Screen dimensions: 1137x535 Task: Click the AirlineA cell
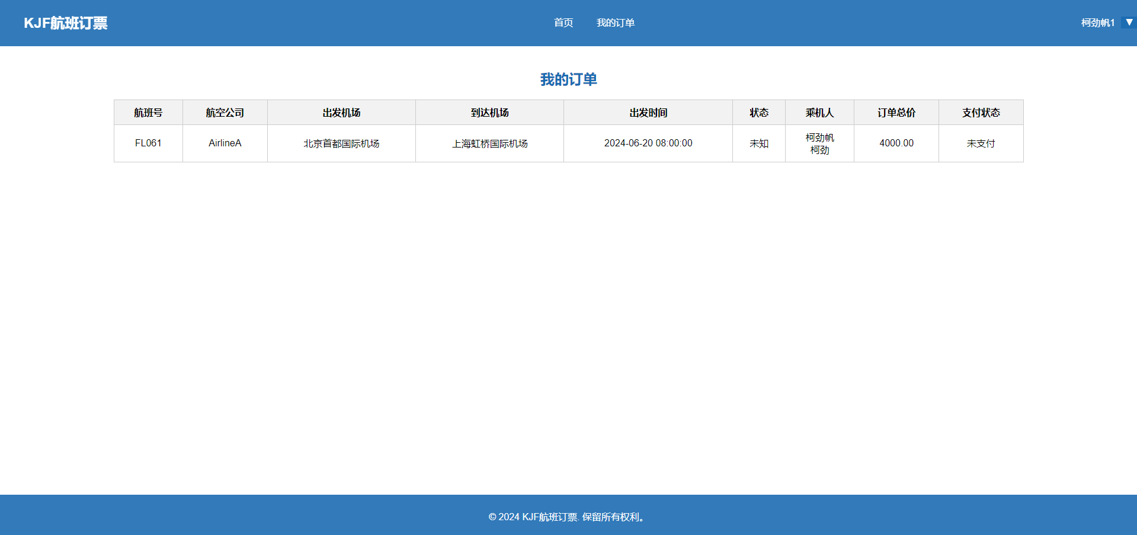point(225,143)
